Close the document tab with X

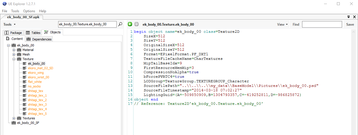(x=354, y=17)
